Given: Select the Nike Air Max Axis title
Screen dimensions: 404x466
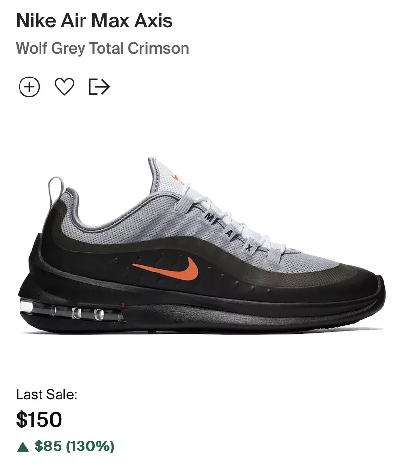Looking at the screenshot, I should coord(94,21).
